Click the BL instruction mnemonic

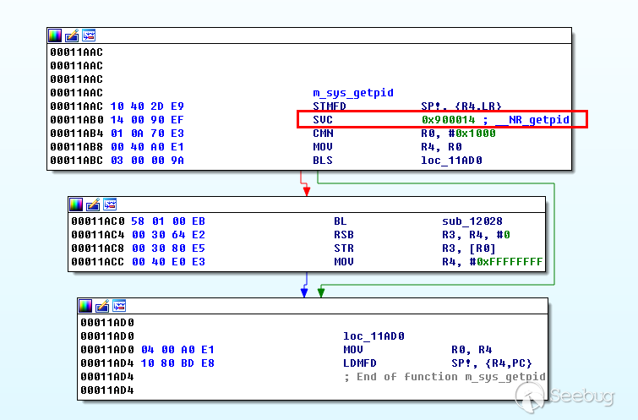tap(341, 221)
